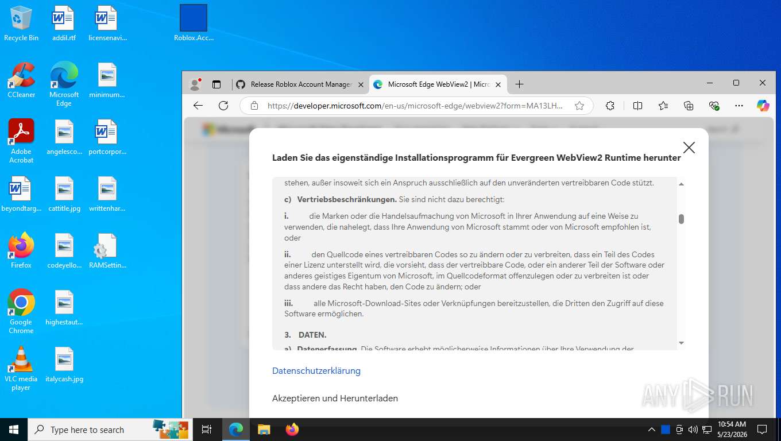This screenshot has height=441, width=781.
Task: Open Edge Favorites list icon
Action: pyautogui.click(x=663, y=106)
